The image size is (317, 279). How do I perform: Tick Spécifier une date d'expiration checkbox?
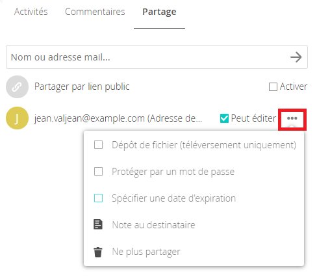(98, 198)
